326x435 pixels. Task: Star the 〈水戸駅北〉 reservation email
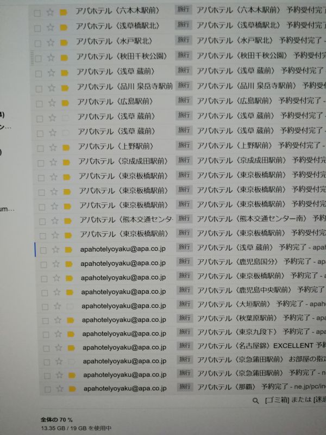[51, 42]
